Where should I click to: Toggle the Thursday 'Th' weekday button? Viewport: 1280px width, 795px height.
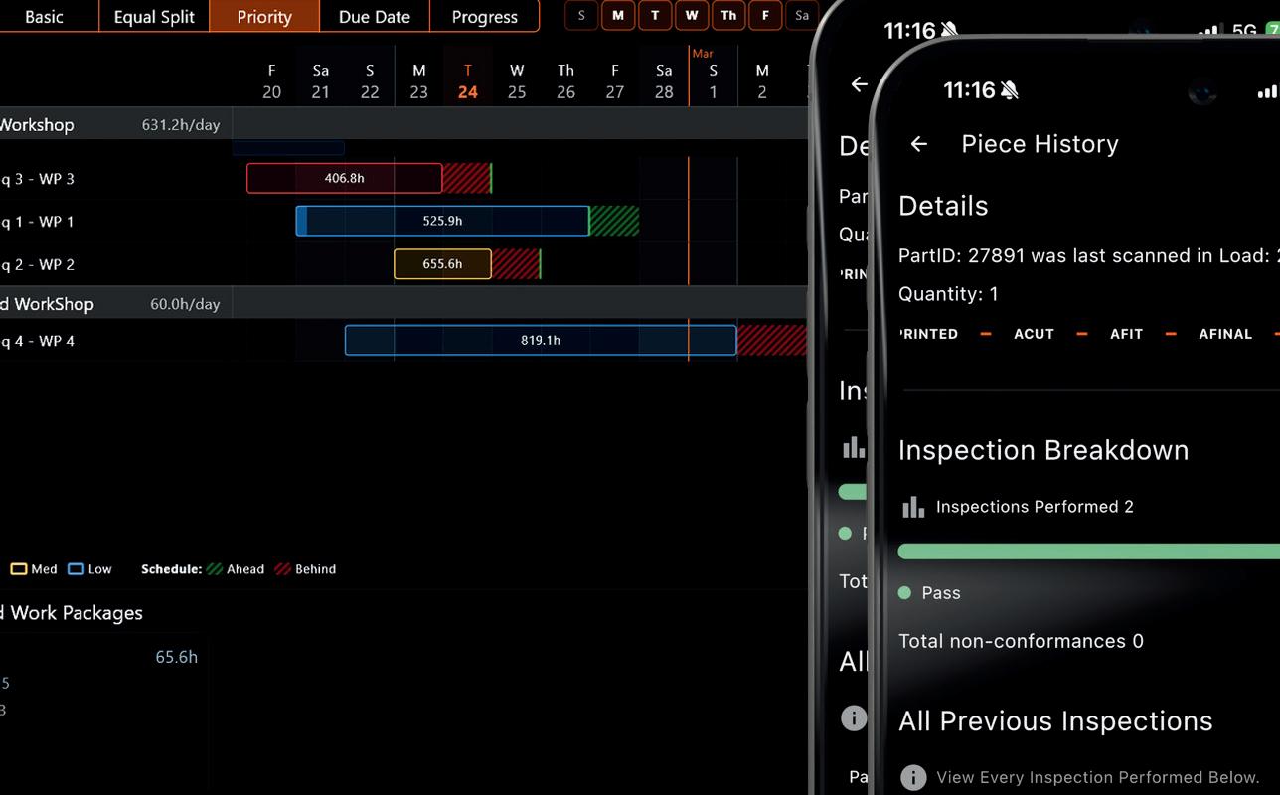(x=728, y=16)
